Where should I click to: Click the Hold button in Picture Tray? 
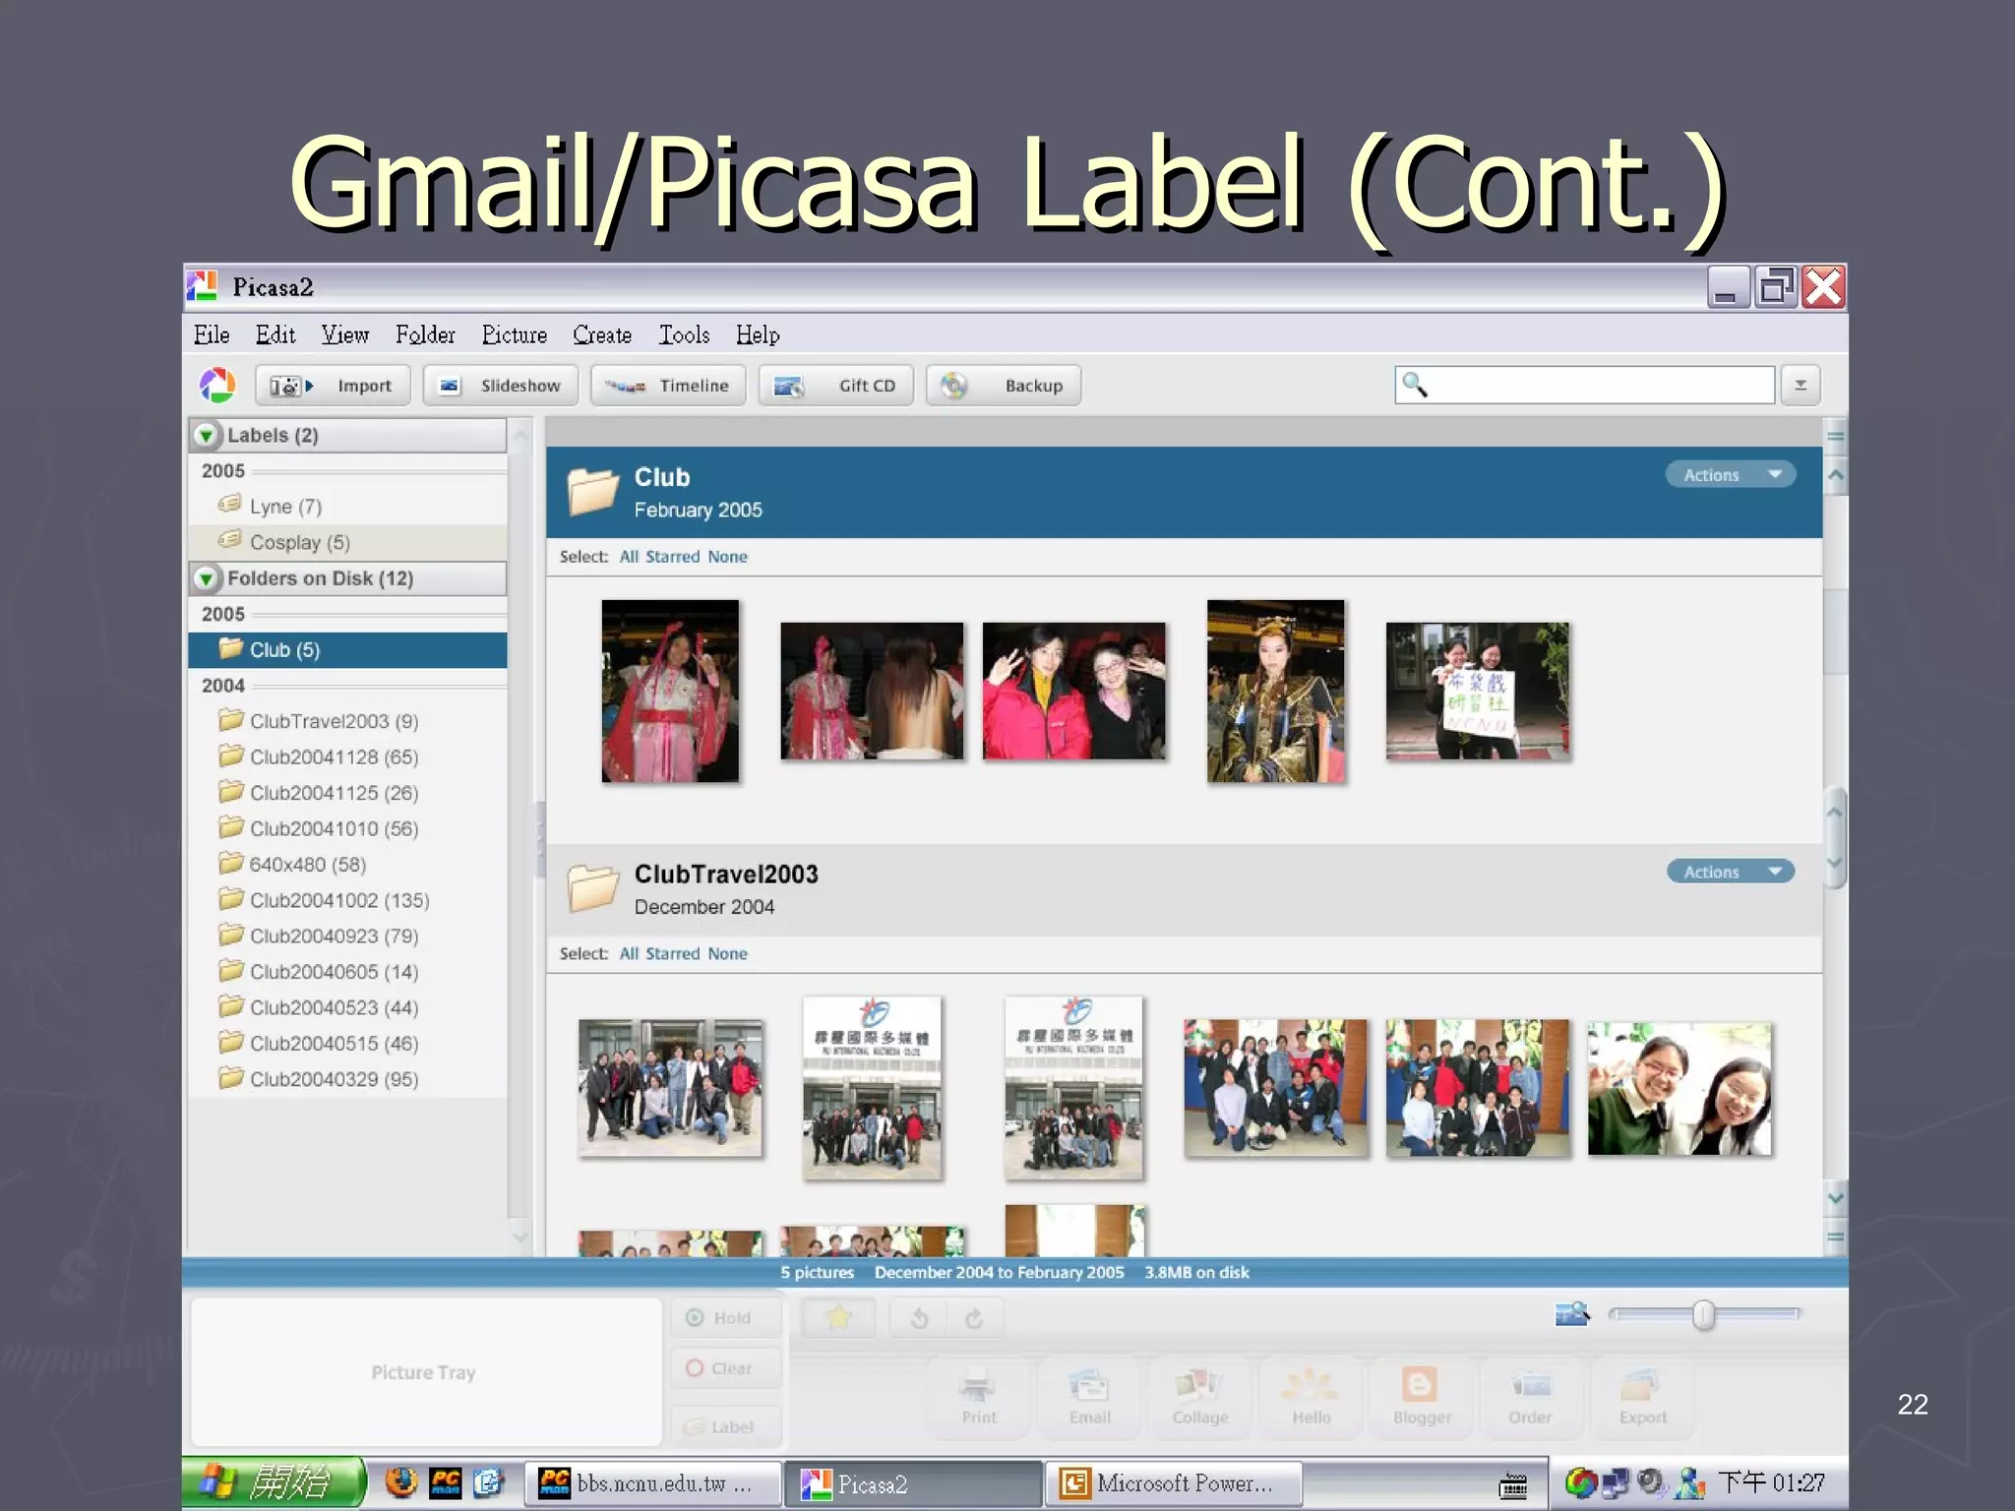point(727,1317)
